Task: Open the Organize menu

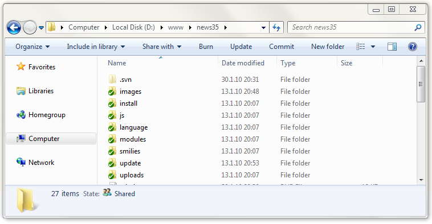Action: click(x=32, y=47)
